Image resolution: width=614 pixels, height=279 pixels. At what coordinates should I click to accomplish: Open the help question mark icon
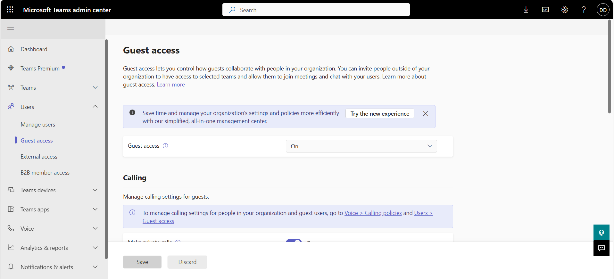tap(584, 10)
